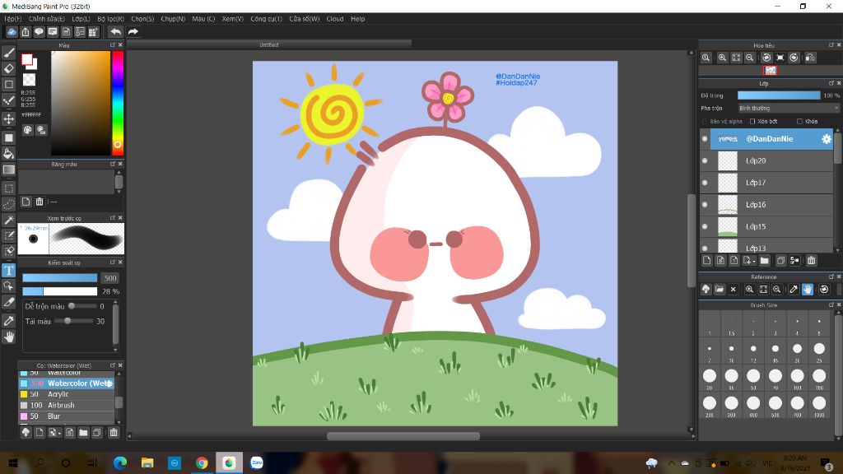This screenshot has height=474, width=843.
Task: Click the Undo arrow in toolbar
Action: 115,32
